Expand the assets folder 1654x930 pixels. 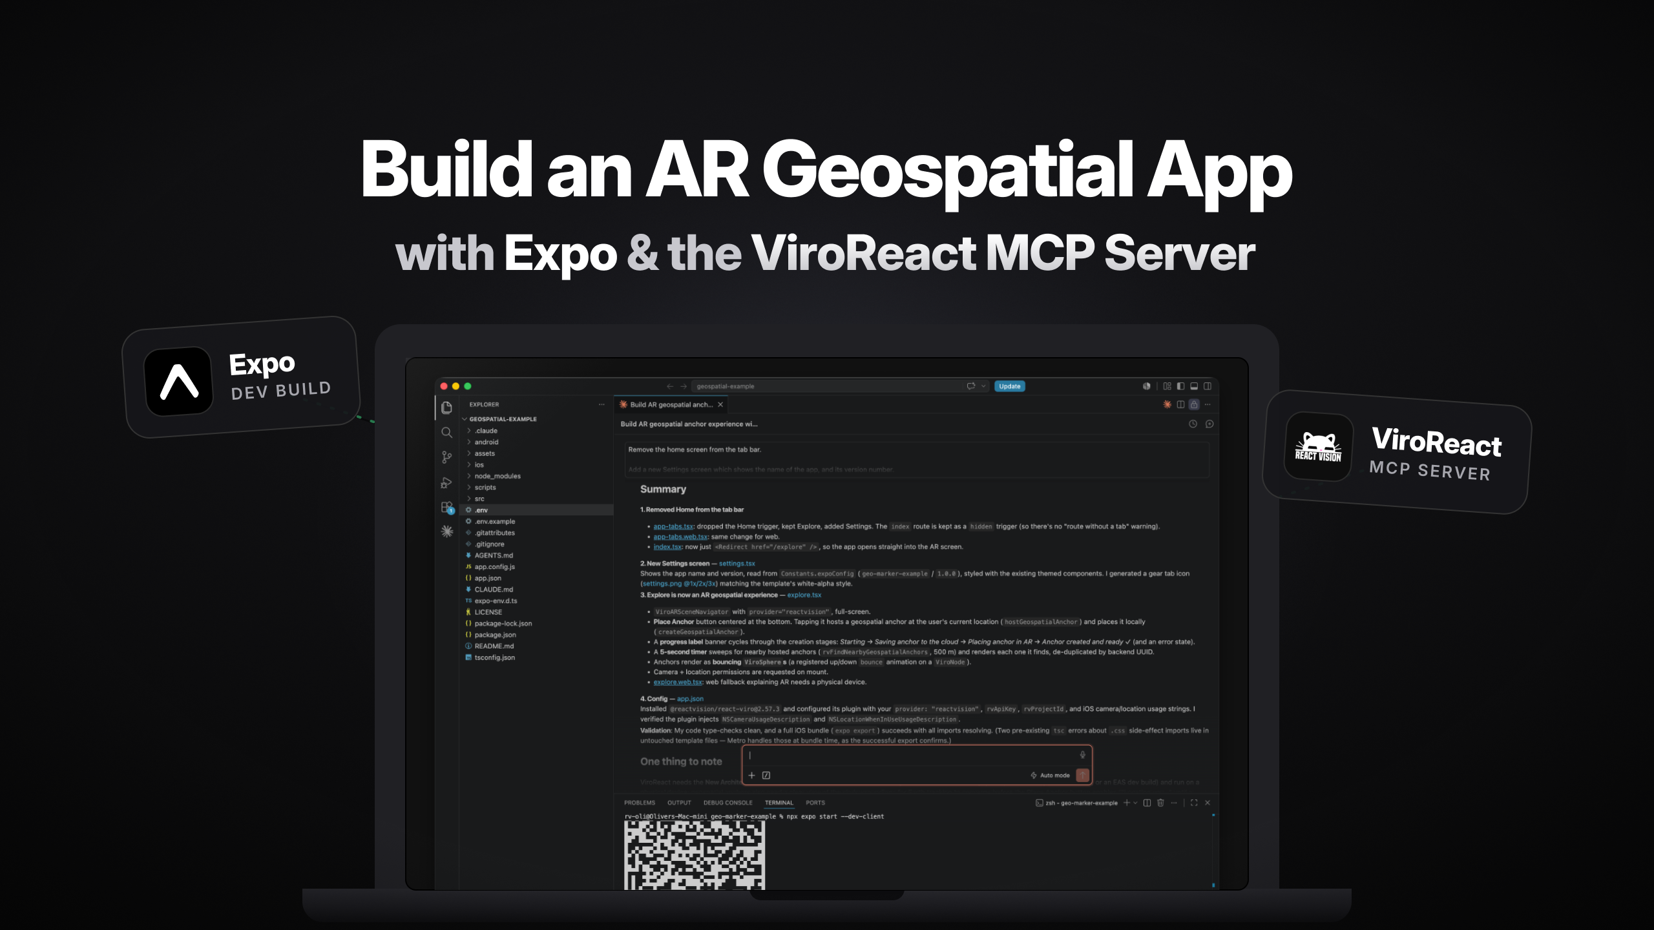[536, 453]
